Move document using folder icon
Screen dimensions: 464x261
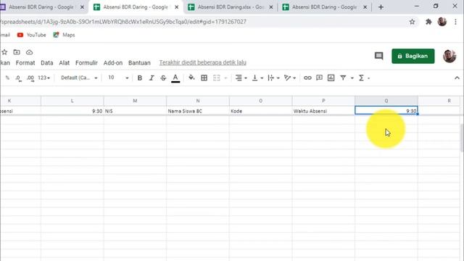(x=17, y=52)
